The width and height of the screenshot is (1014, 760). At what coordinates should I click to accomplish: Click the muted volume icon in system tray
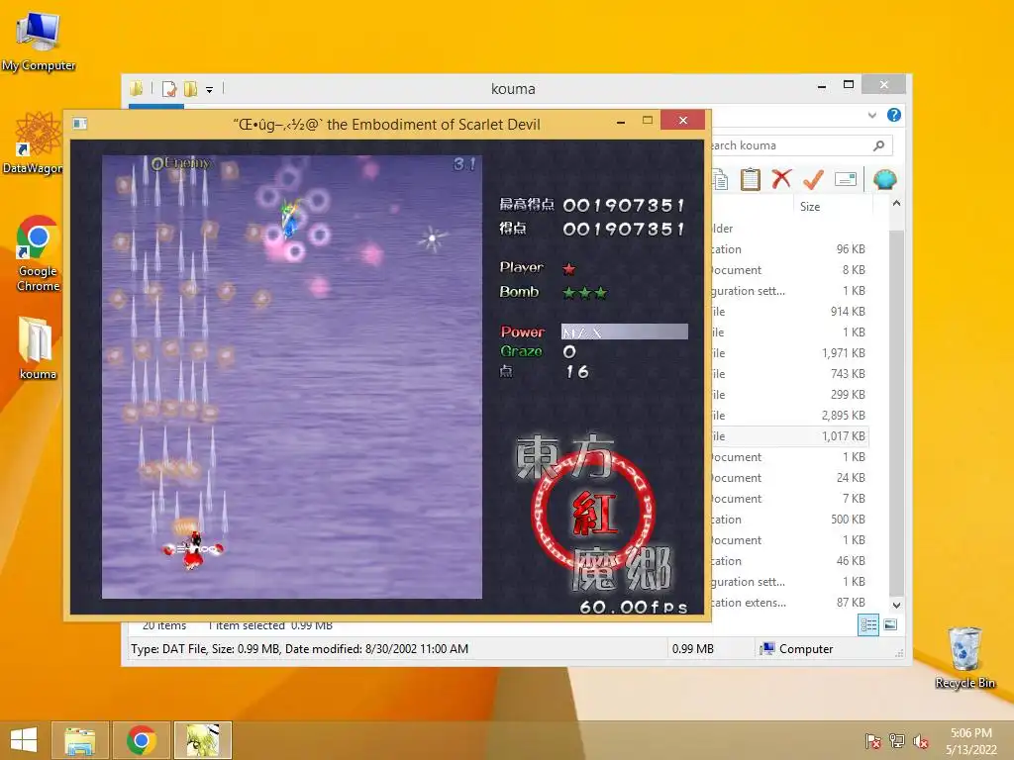921,742
